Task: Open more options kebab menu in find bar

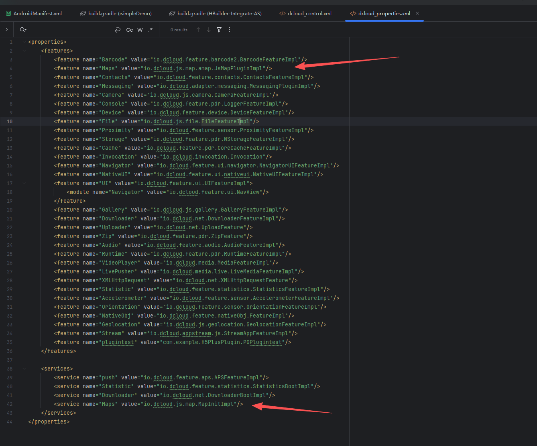Action: point(230,30)
